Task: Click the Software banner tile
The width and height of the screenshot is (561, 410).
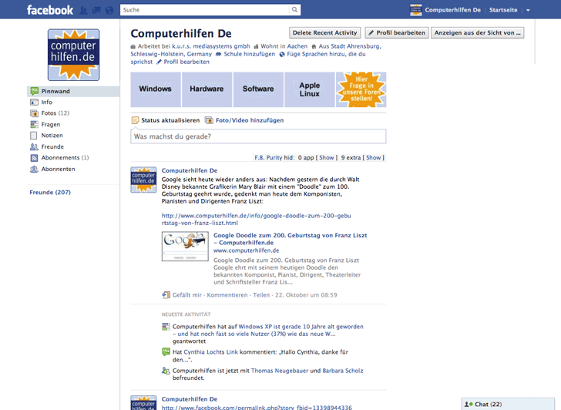Action: [258, 89]
